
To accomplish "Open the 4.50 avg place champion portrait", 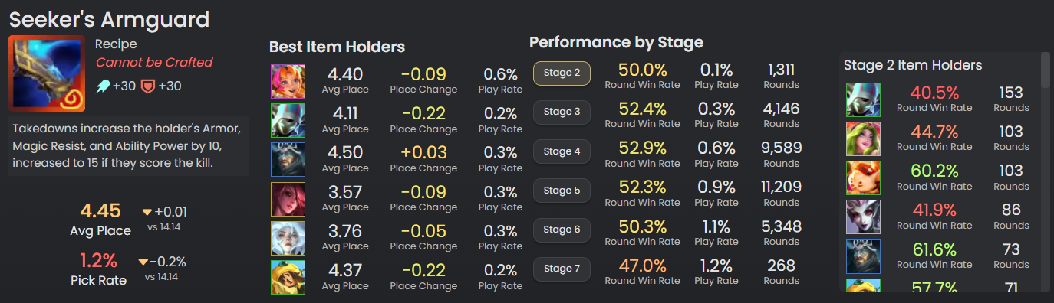I will click(288, 160).
